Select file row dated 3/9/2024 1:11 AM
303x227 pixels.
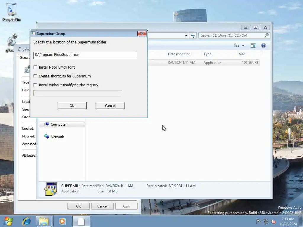click(204, 63)
